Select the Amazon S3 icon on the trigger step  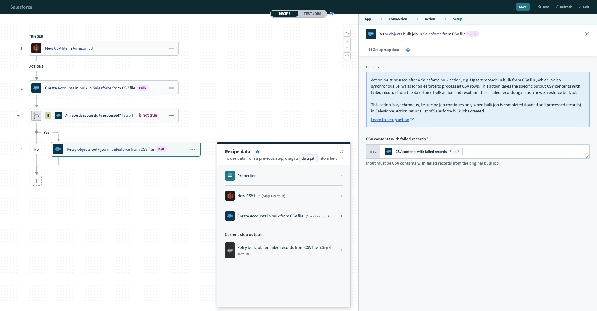[36, 48]
